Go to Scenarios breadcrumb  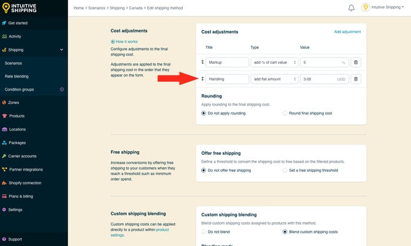(97, 8)
